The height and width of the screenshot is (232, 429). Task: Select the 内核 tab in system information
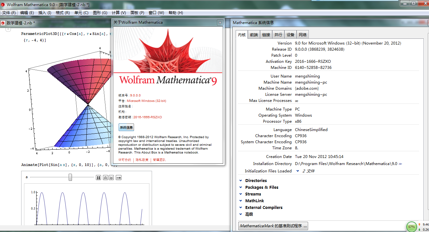pyautogui.click(x=242, y=35)
